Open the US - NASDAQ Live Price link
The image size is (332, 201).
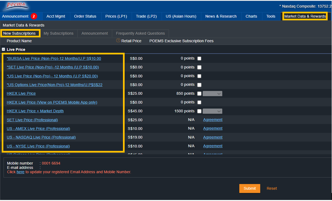coord(41,137)
